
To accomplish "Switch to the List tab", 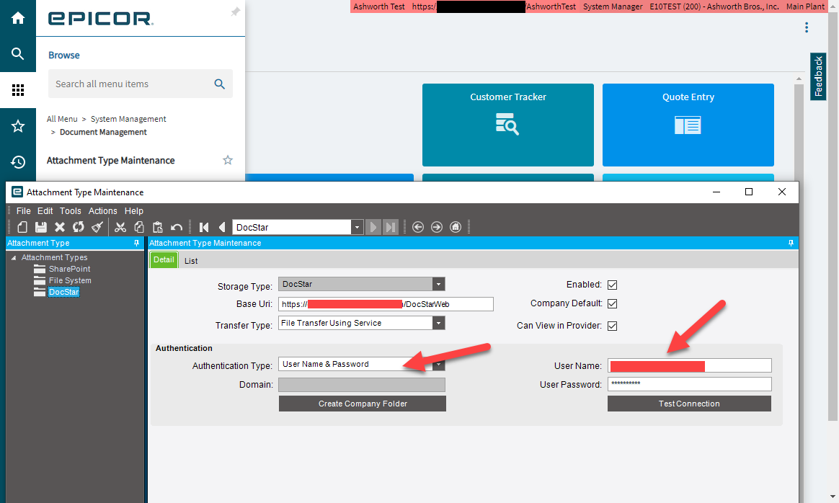I will tap(191, 261).
